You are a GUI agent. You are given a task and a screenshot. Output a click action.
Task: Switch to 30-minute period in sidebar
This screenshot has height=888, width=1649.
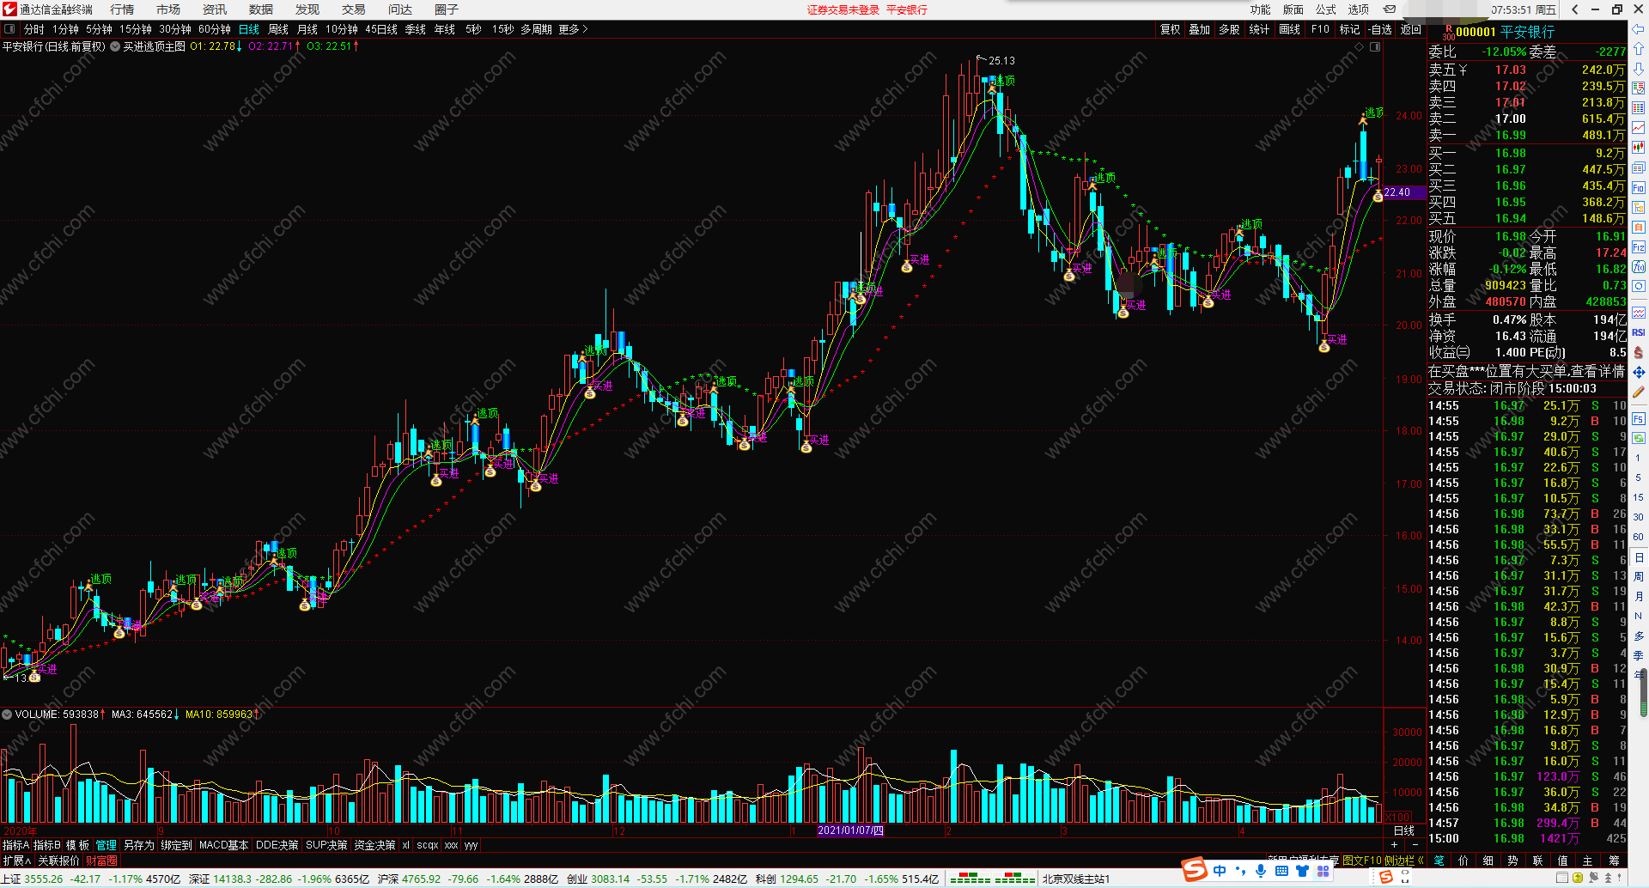pyautogui.click(x=1639, y=517)
